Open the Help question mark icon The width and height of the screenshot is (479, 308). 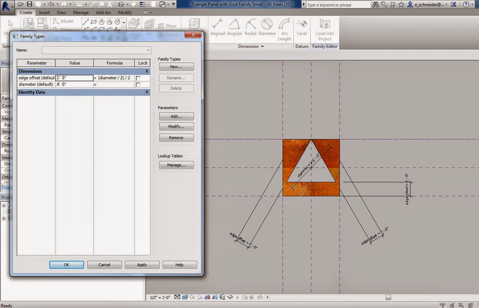pyautogui.click(x=466, y=4)
